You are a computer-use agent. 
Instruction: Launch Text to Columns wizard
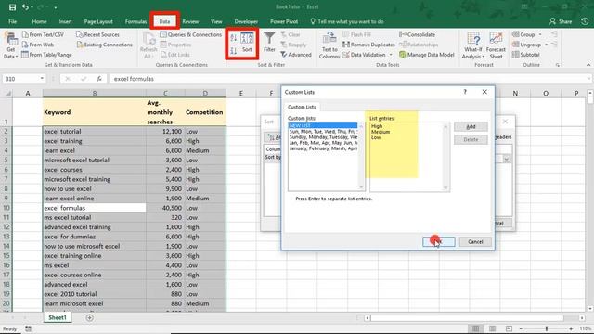tap(329, 45)
